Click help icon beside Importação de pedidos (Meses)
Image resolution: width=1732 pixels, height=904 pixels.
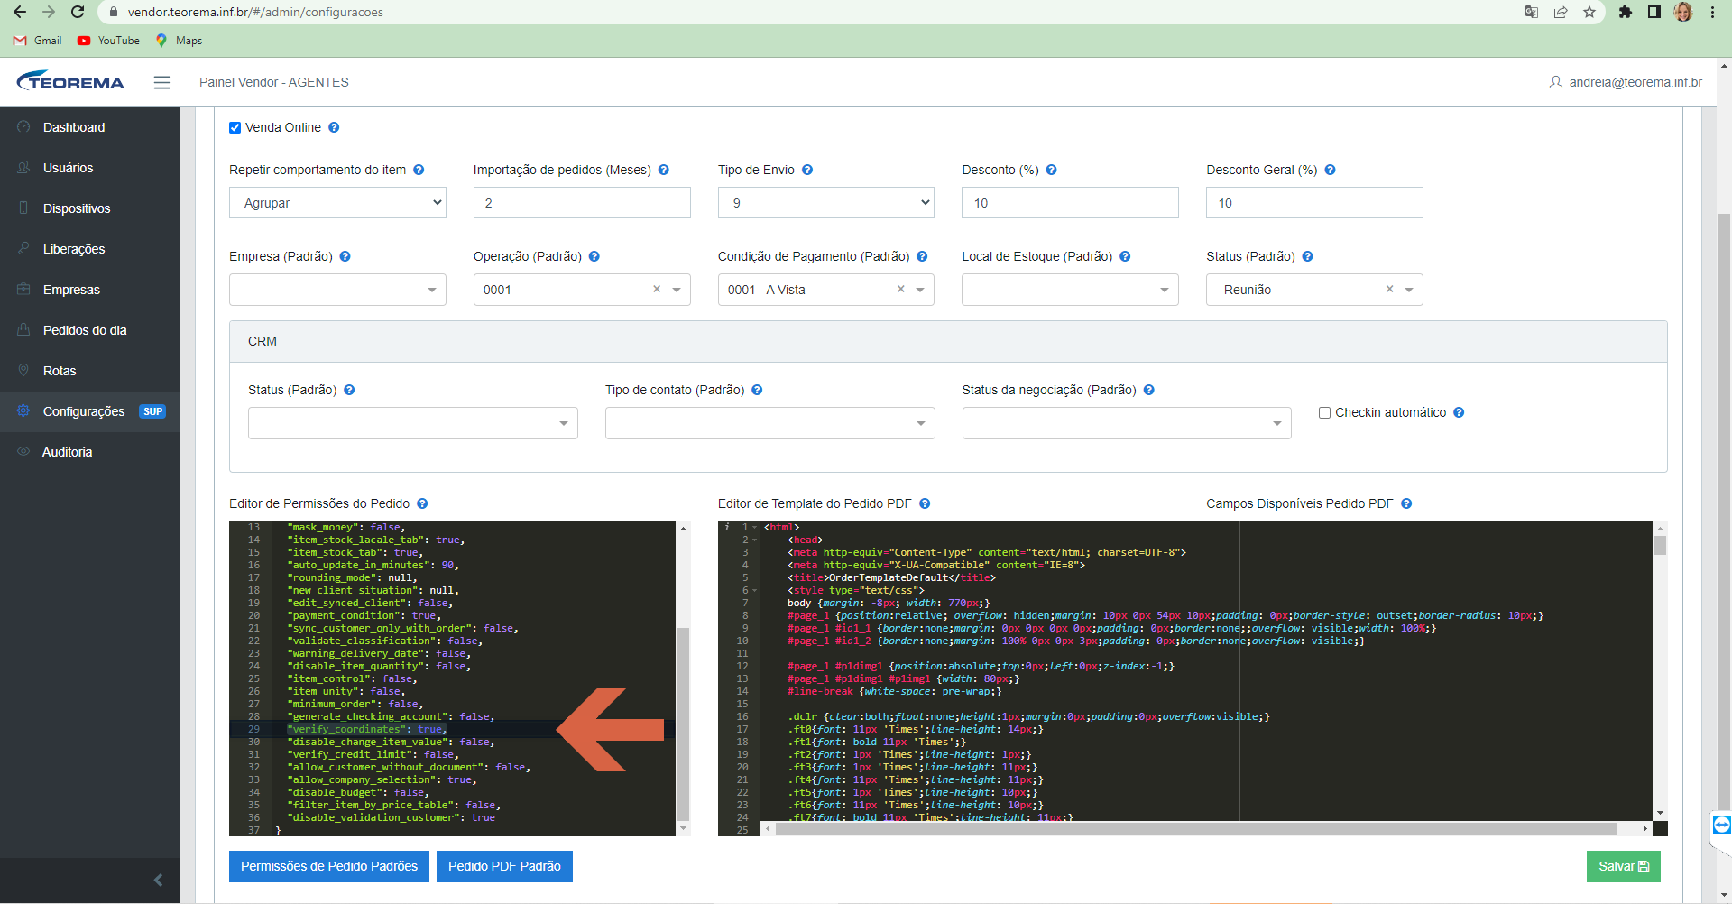[x=664, y=170]
